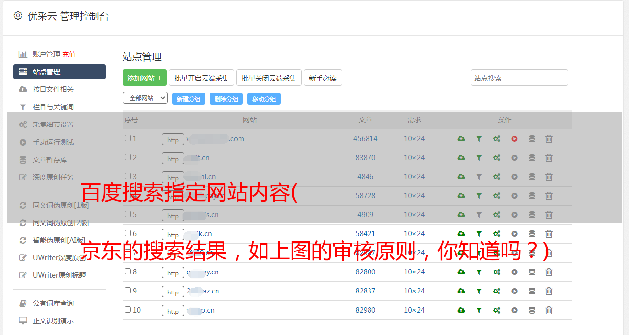Click the trash icon in row 8
Image resolution: width=629 pixels, height=335 pixels.
click(549, 272)
